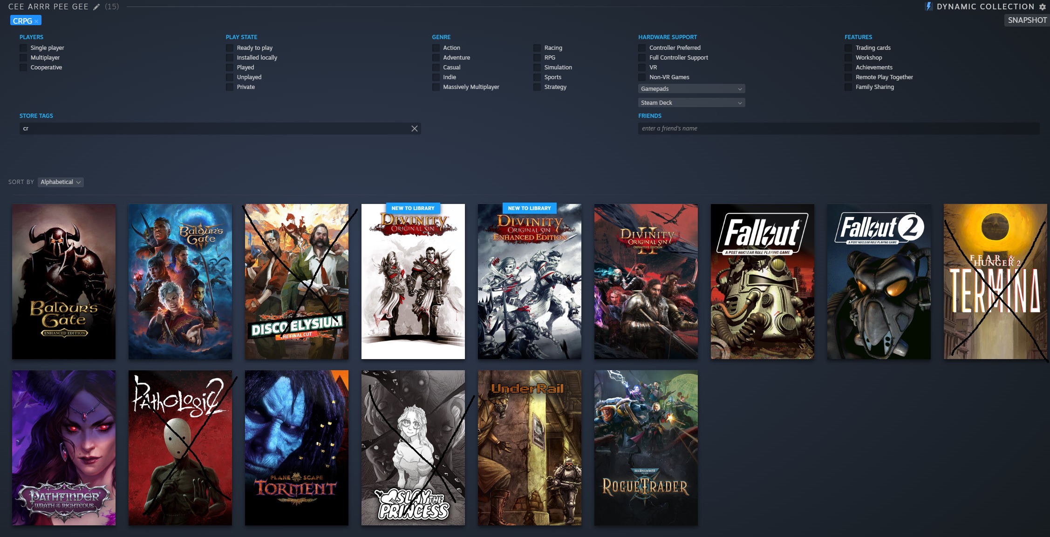Expand the Gamepads dropdown
This screenshot has width=1050, height=537.
tap(691, 89)
